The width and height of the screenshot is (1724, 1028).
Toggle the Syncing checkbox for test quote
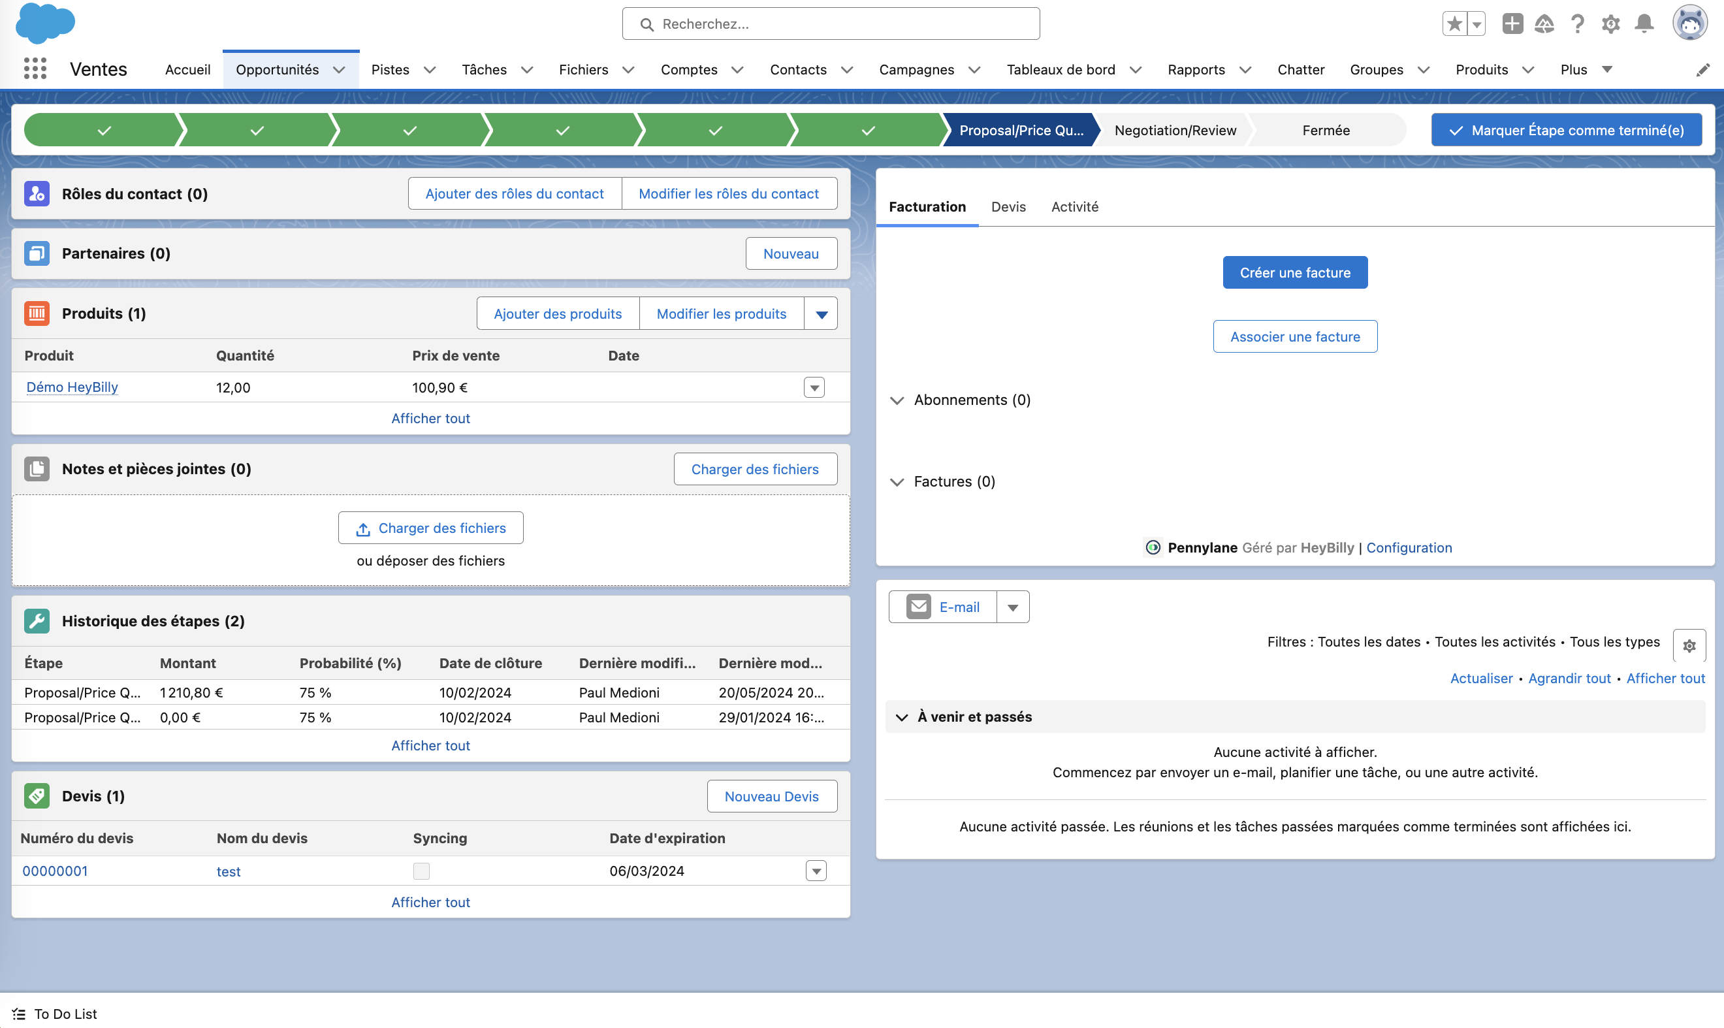point(421,871)
